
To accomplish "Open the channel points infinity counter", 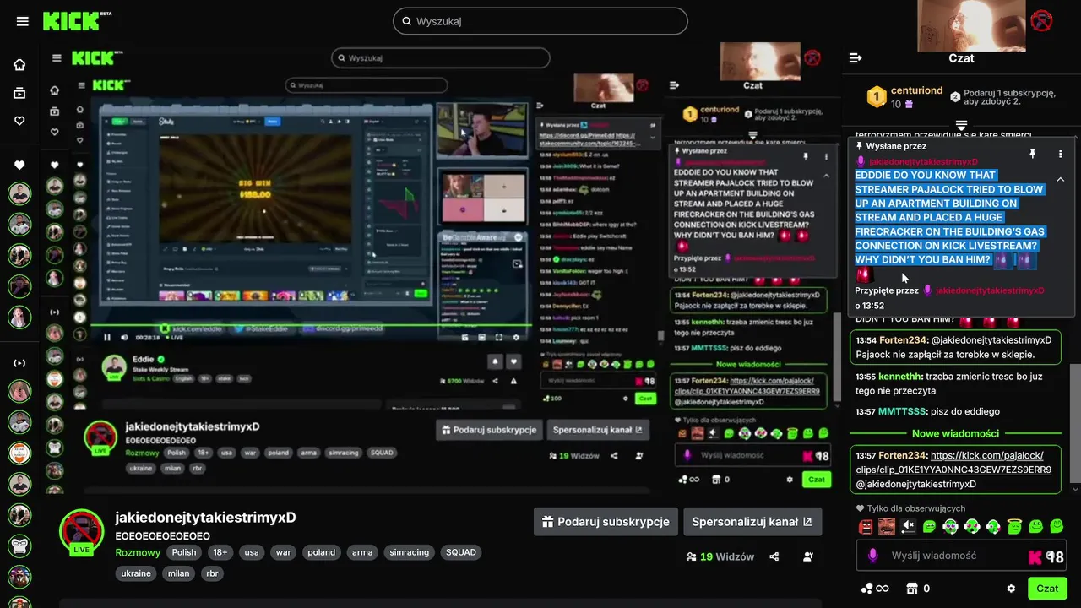I will pyautogui.click(x=874, y=589).
